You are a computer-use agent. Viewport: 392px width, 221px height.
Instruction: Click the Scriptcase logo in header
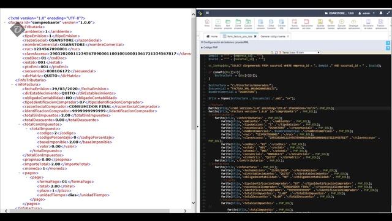200,13
